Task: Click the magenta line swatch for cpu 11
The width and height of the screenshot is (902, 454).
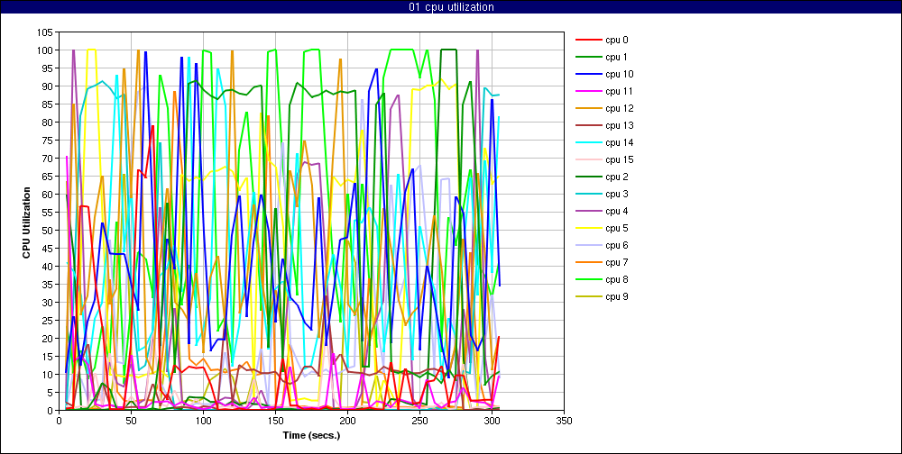Action: 588,92
